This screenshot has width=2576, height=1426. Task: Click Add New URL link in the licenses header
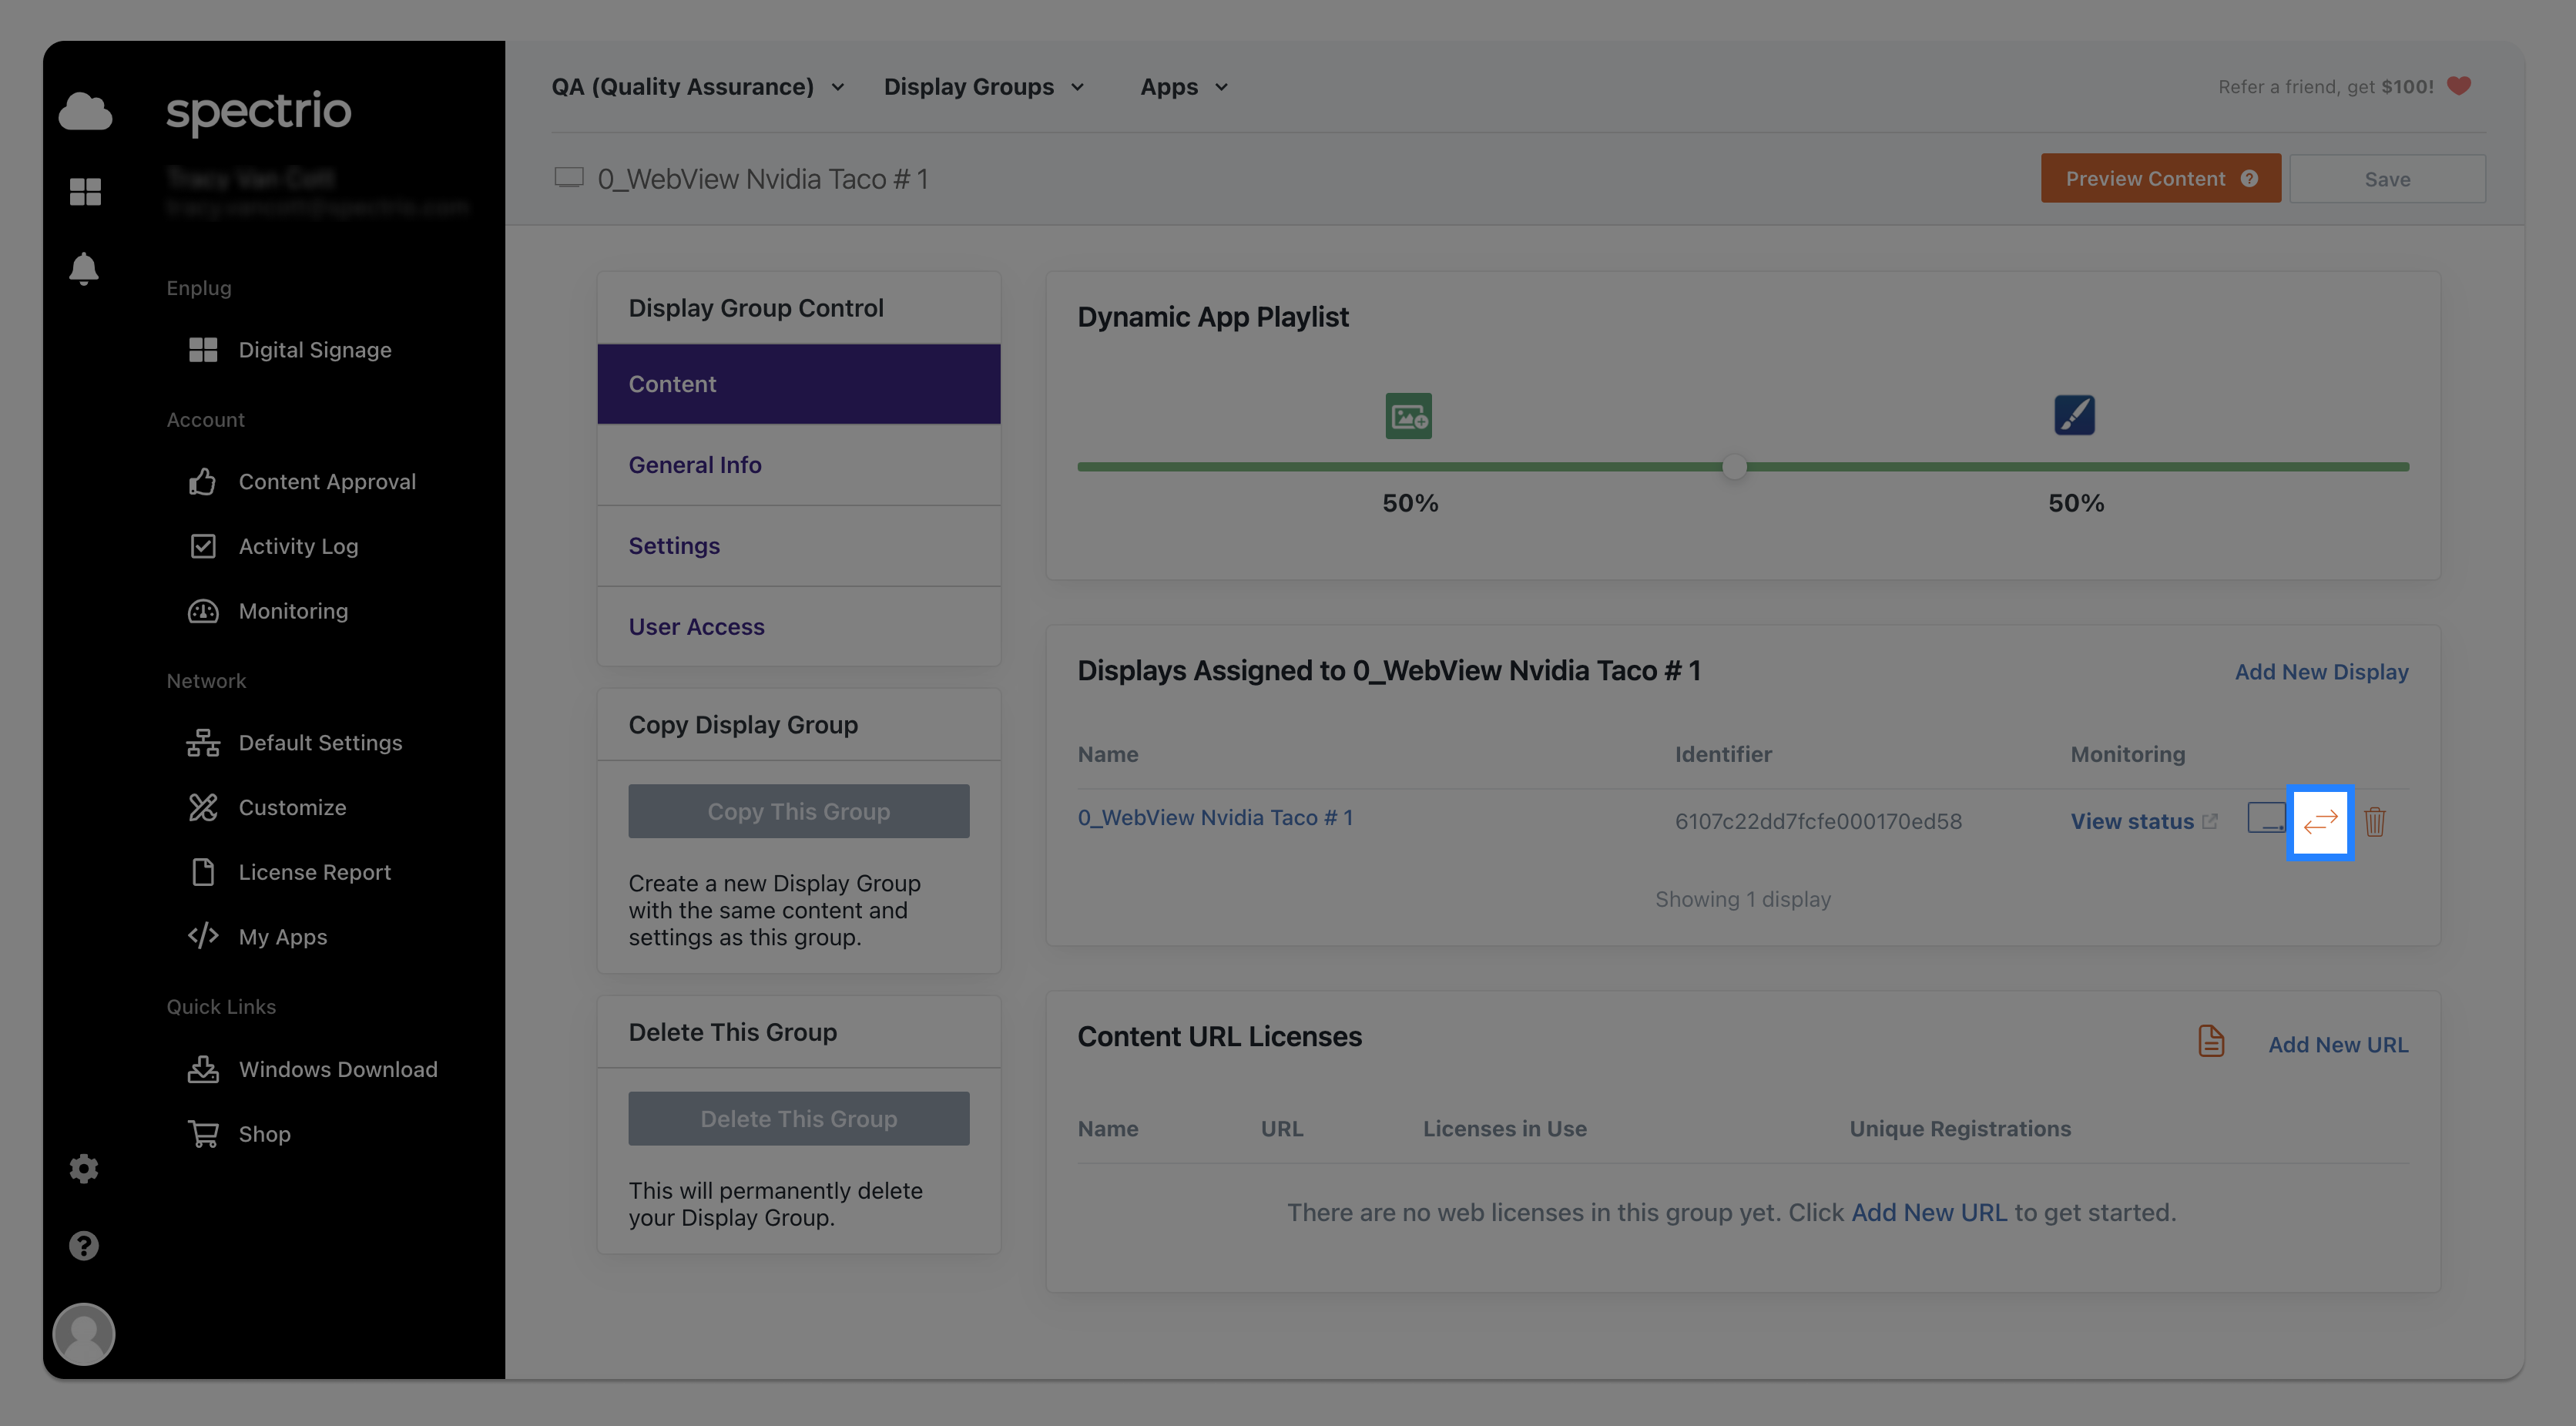(2338, 1044)
